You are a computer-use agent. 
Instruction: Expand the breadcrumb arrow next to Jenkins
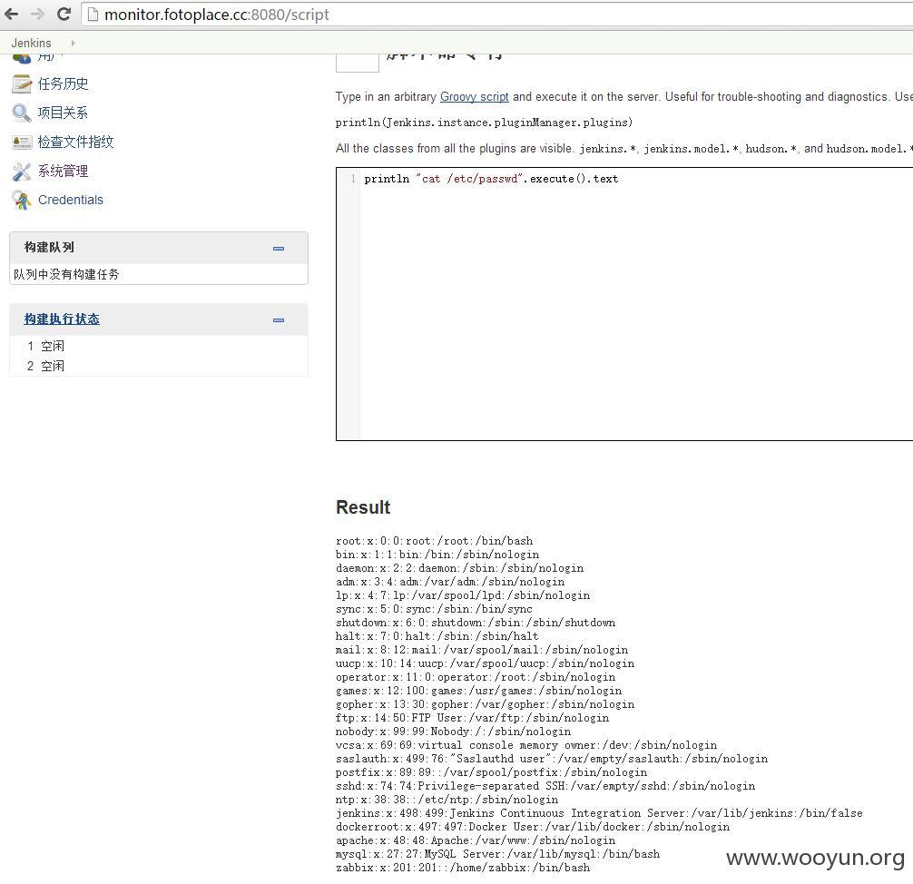point(73,43)
